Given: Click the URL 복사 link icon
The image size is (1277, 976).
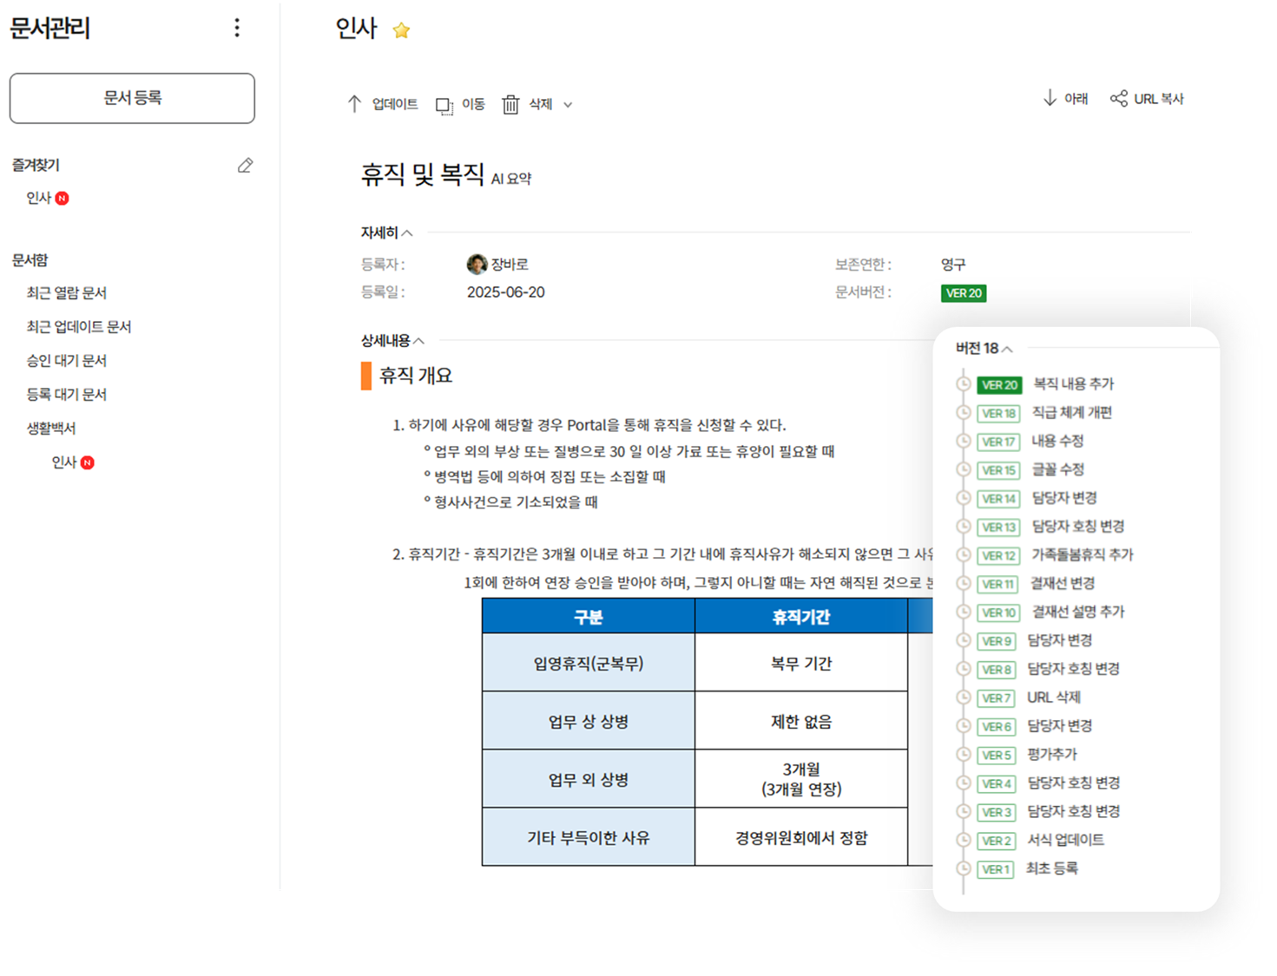Looking at the screenshot, I should point(1119,98).
